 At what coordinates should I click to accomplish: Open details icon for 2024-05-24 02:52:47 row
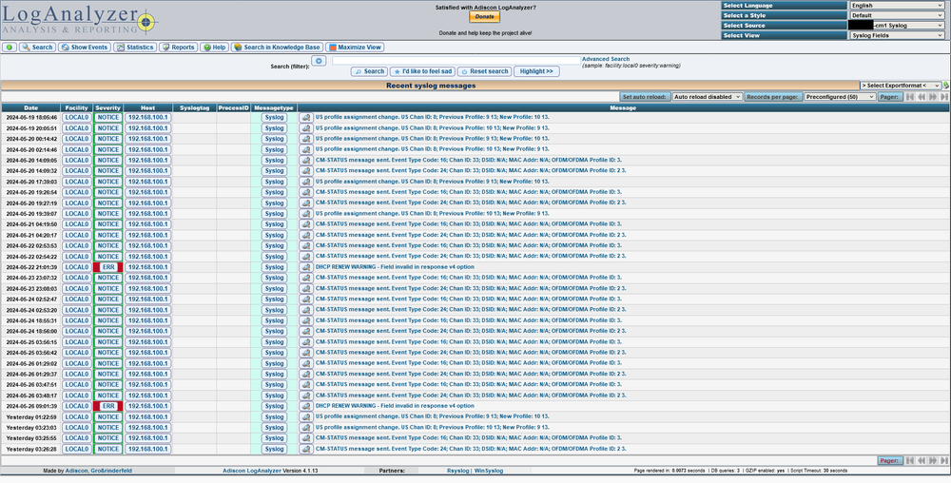click(x=306, y=299)
